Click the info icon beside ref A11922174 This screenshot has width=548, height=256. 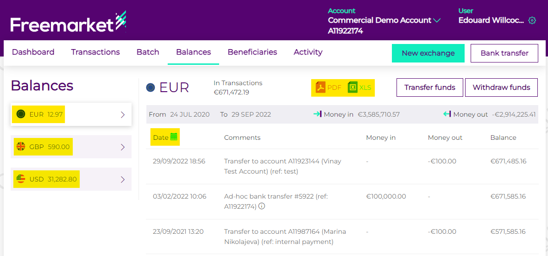262,206
